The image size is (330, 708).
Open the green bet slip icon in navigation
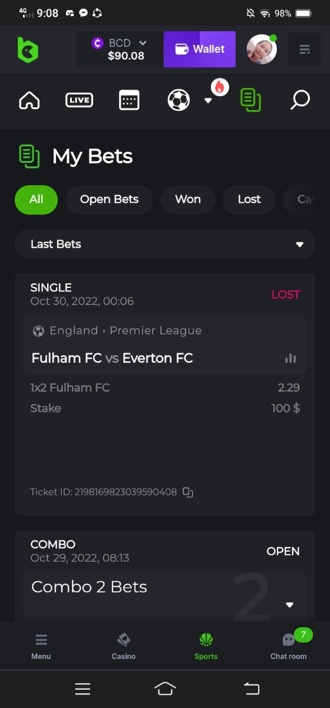pos(251,100)
